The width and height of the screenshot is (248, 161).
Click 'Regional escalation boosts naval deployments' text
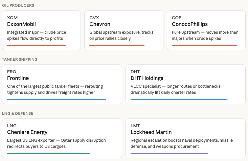[x=175, y=140]
